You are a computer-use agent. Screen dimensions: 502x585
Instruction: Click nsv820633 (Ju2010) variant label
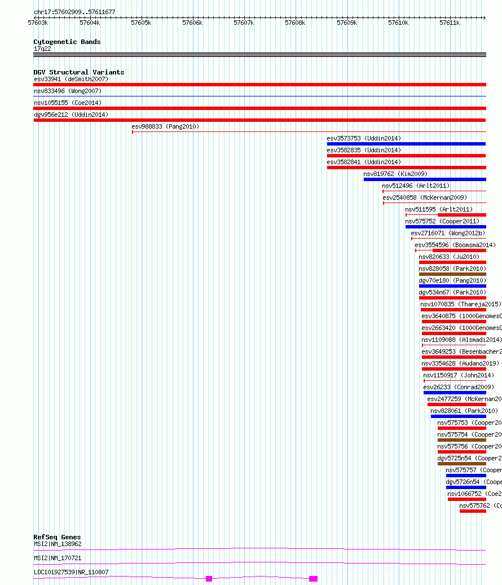pyautogui.click(x=449, y=257)
